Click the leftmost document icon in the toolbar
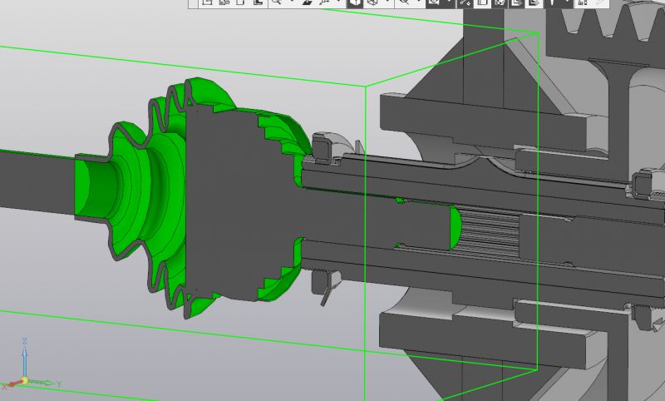 [x=207, y=3]
